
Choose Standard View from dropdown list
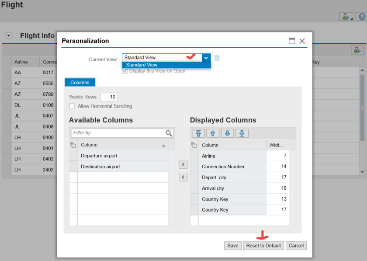click(142, 65)
